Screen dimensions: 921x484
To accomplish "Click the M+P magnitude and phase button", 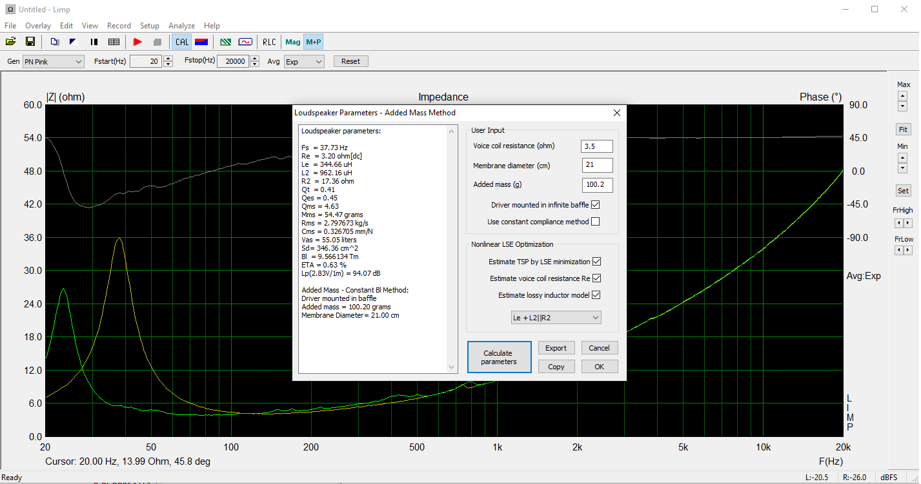I will [314, 42].
